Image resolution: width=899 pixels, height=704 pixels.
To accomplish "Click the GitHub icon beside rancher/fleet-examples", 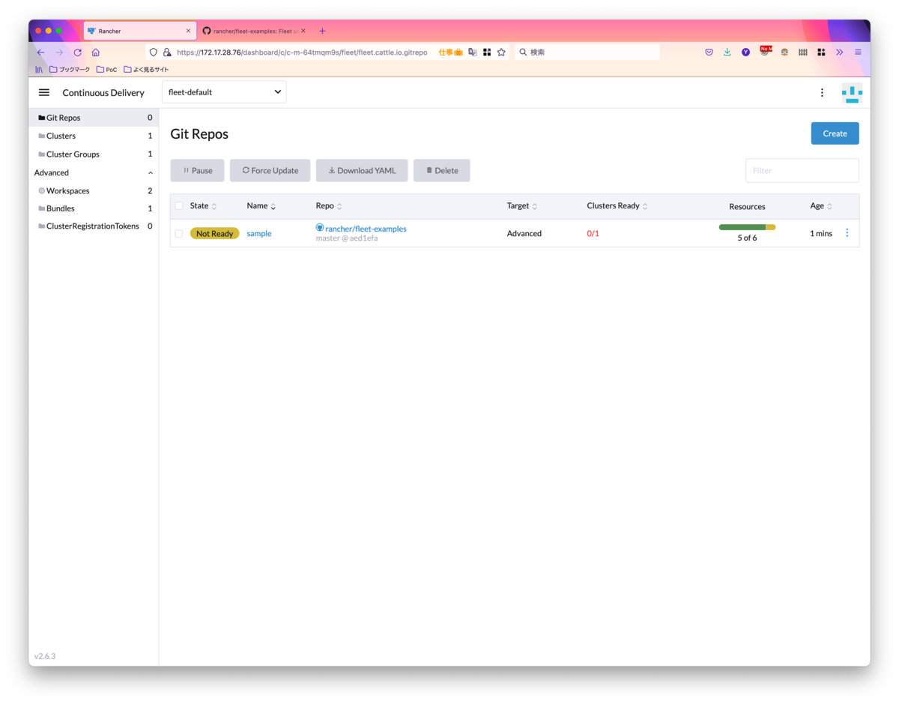I will pos(318,229).
